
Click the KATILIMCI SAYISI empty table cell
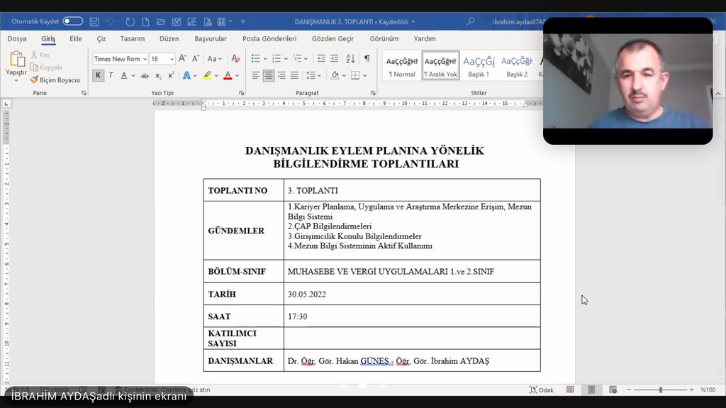(x=411, y=338)
